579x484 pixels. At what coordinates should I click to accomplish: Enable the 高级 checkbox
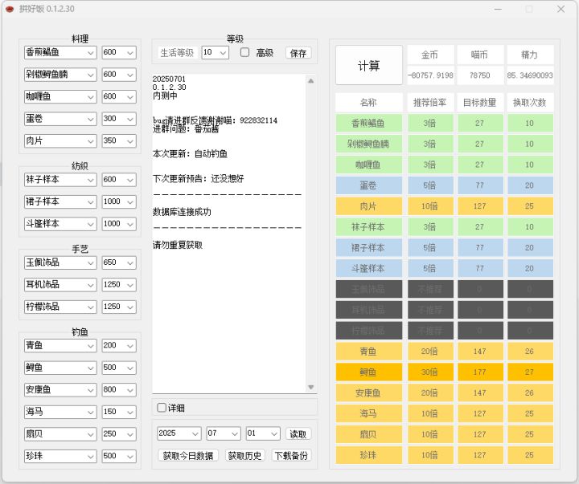[x=245, y=53]
